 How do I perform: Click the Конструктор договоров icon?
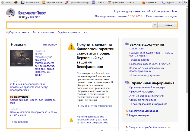pos(127,111)
